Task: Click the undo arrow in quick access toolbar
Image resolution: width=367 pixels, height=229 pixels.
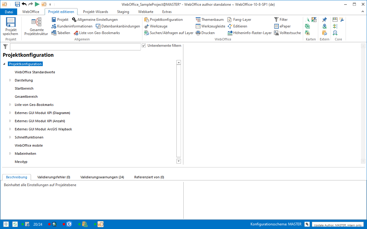Action: (x=24, y=4)
